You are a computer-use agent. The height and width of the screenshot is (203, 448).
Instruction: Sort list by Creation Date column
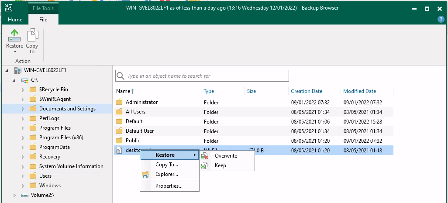(307, 91)
